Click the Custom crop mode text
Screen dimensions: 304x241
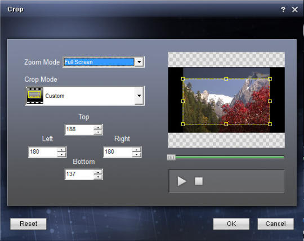(x=55, y=96)
